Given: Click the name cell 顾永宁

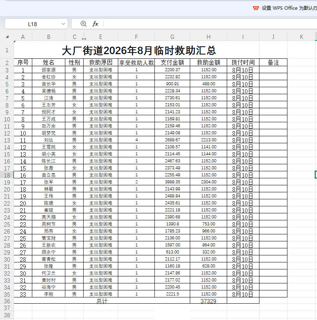Looking at the screenshot, I should tap(49, 252).
